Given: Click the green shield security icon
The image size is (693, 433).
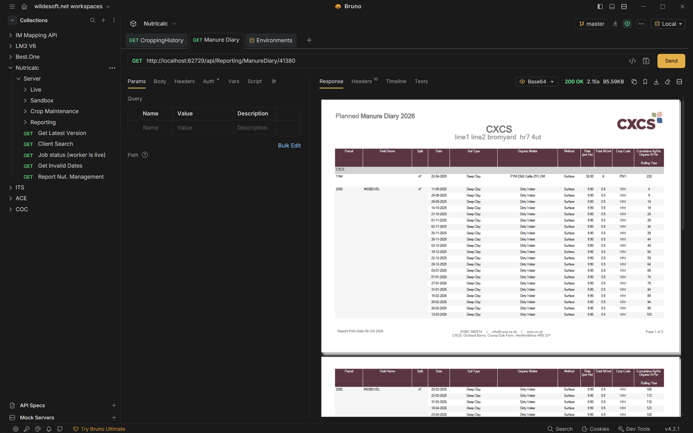Looking at the screenshot, I should (627, 24).
